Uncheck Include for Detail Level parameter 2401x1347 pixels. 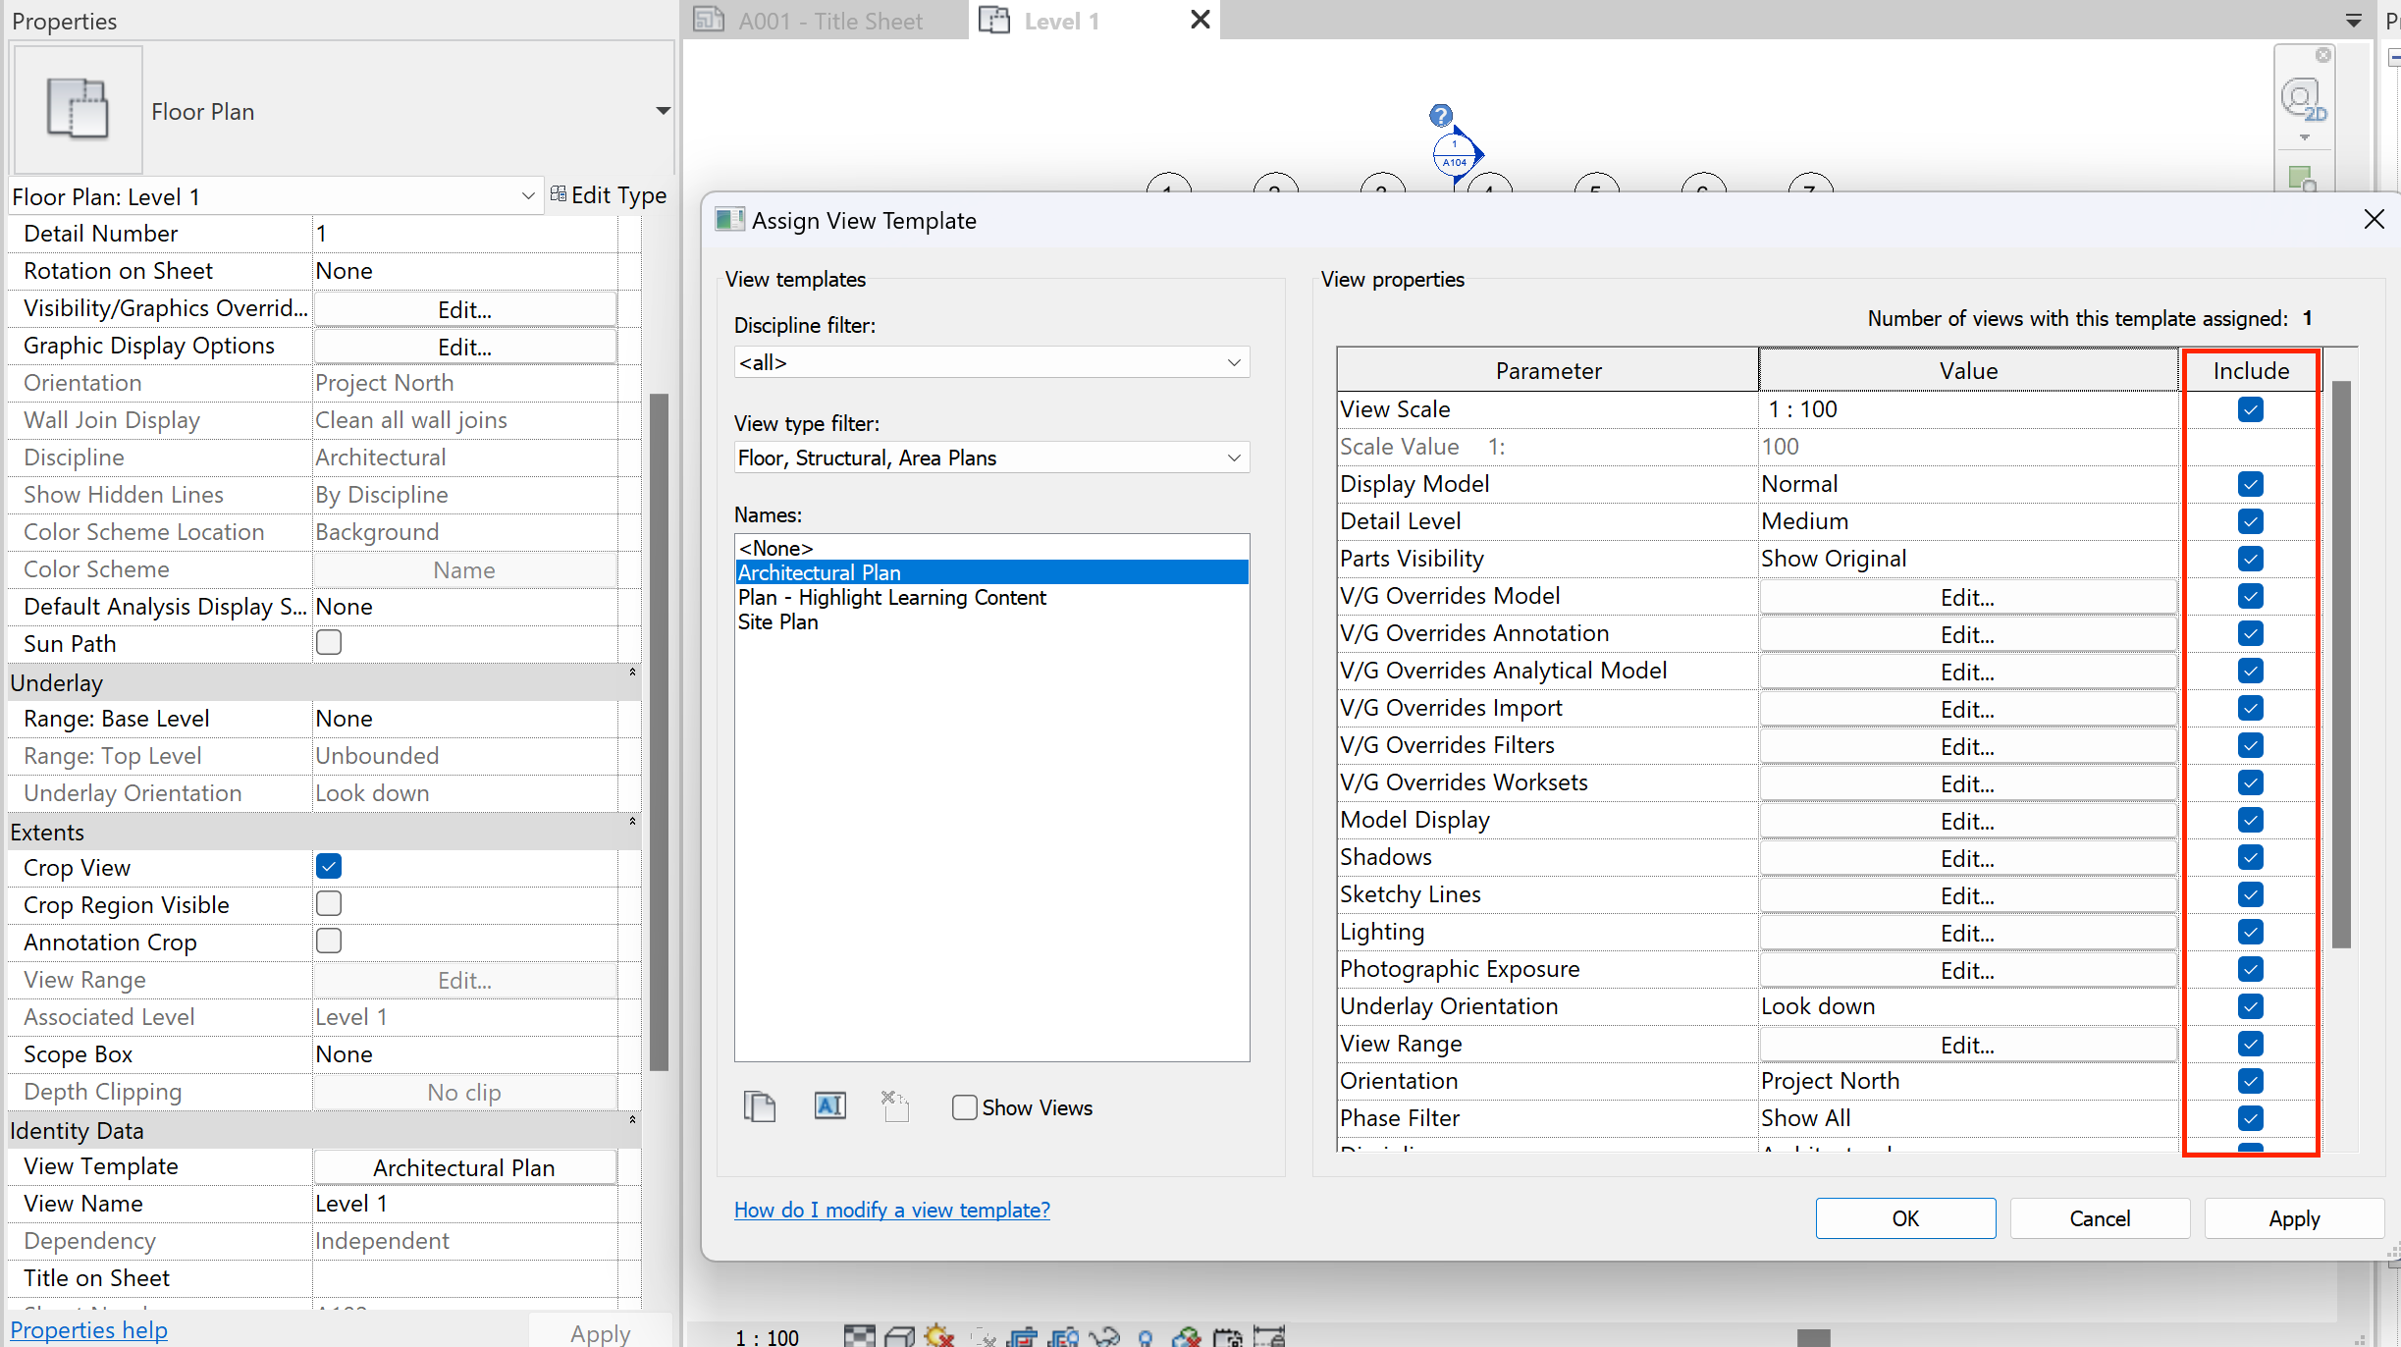coord(2250,521)
